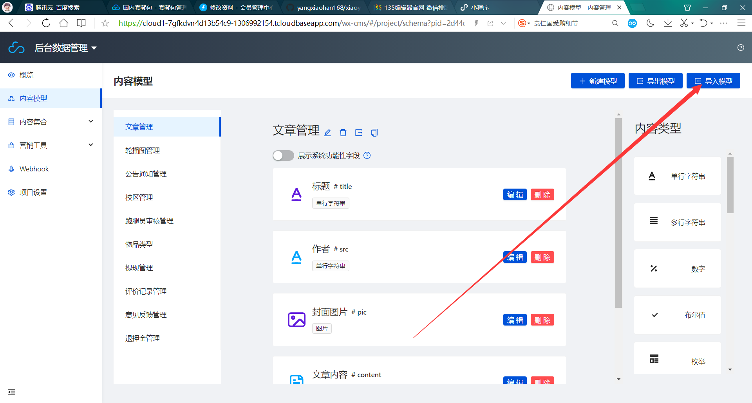The image size is (752, 403).
Task: Click the Webhook icon in the sidebar
Action: pos(11,169)
